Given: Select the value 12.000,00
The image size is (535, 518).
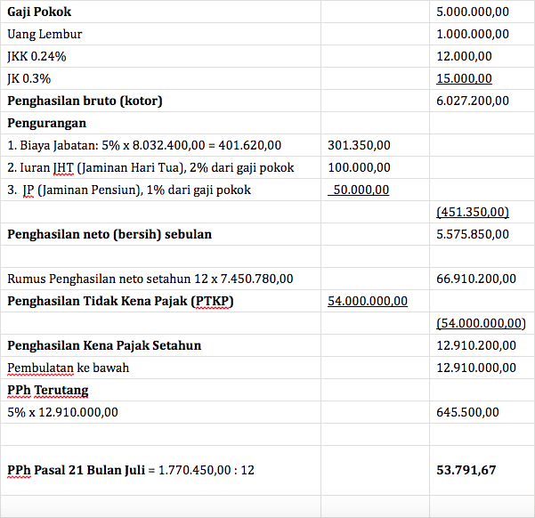Looking at the screenshot, I should click(464, 56).
